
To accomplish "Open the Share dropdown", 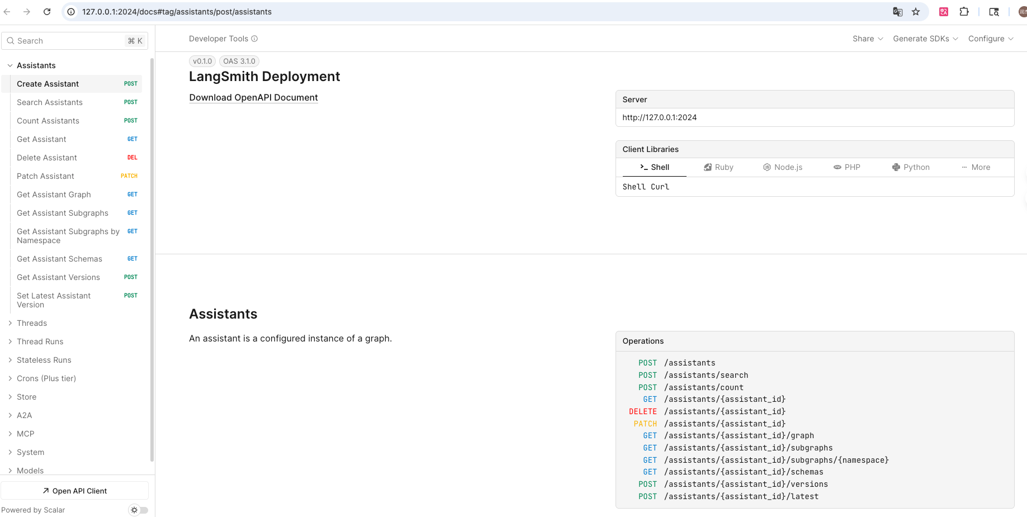I will tap(868, 39).
